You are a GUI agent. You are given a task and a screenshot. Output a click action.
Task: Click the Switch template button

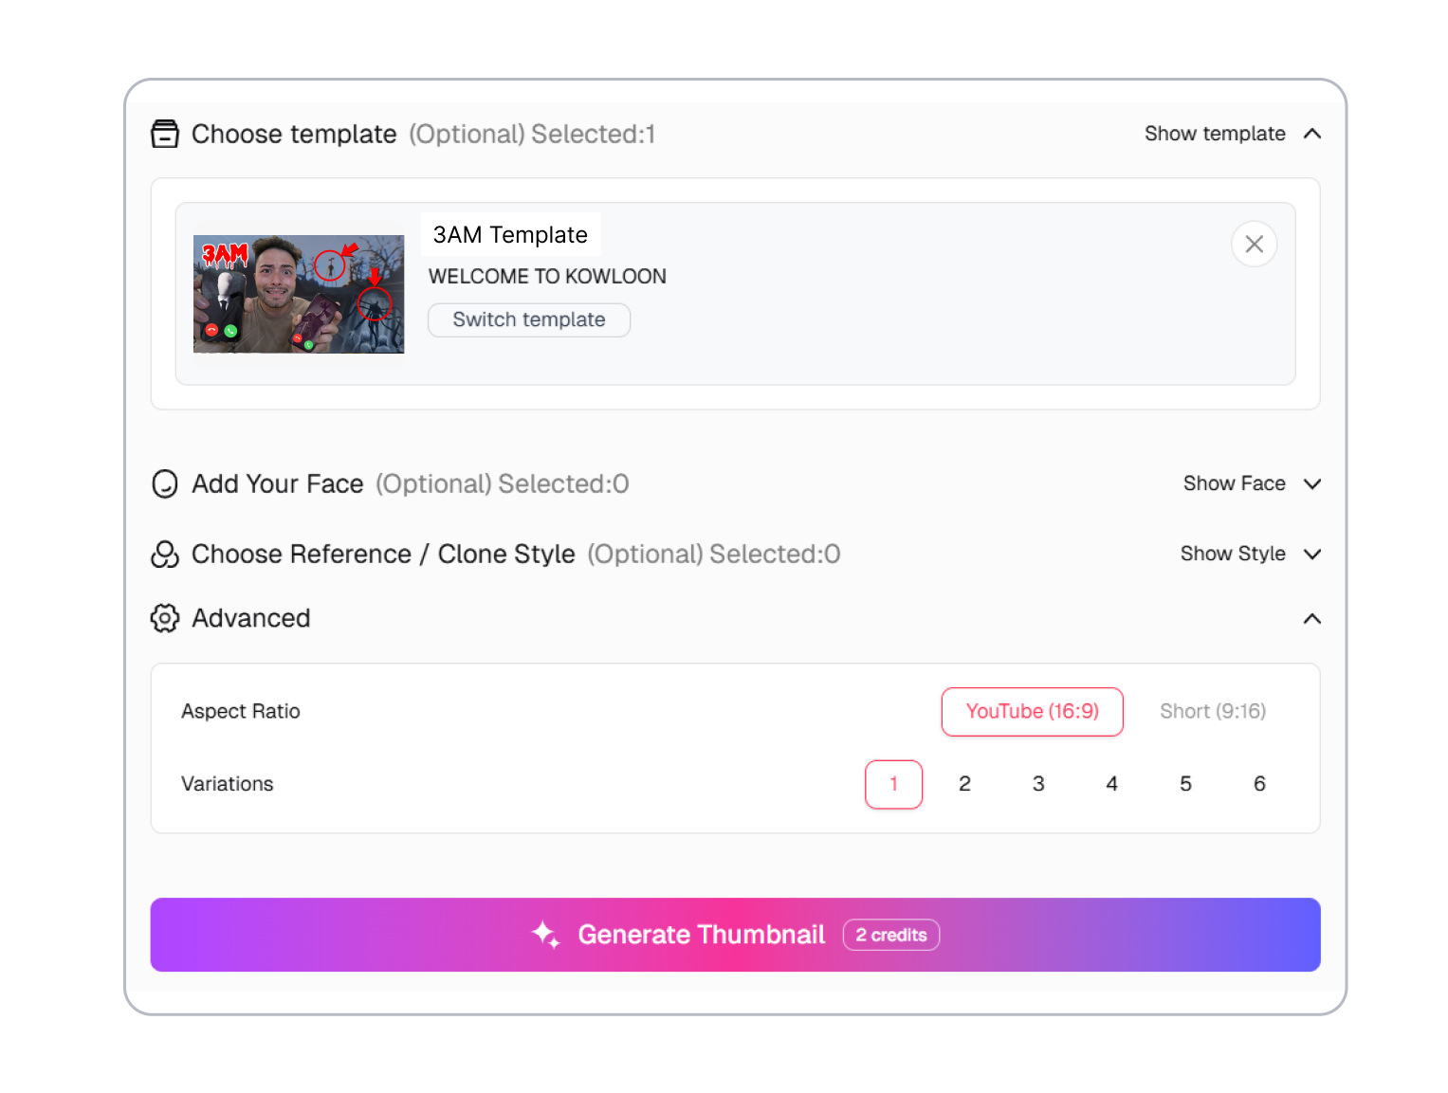[x=529, y=319]
